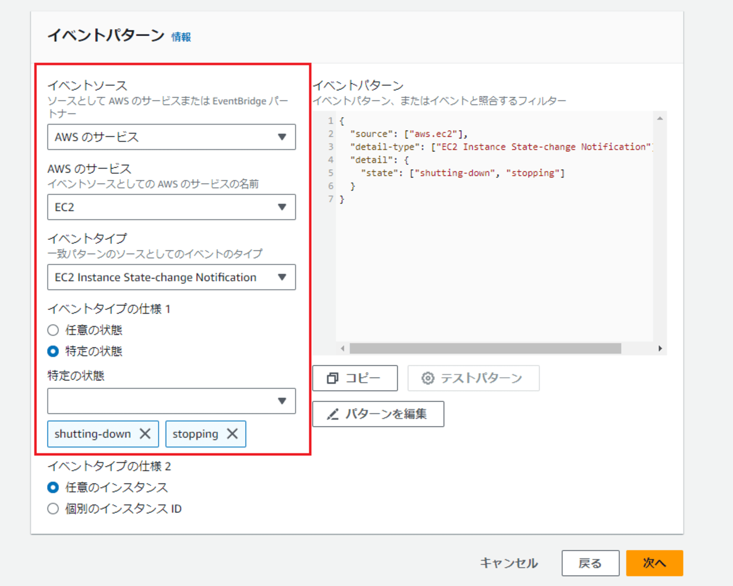Viewport: 733px width, 586px height.
Task: Remove the stopping state tag
Action: (x=232, y=434)
